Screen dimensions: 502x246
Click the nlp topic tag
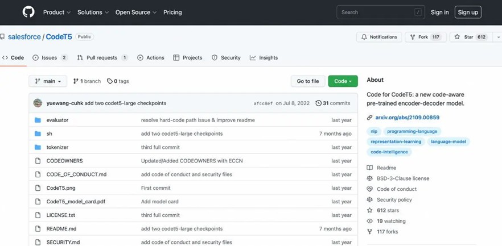point(374,131)
